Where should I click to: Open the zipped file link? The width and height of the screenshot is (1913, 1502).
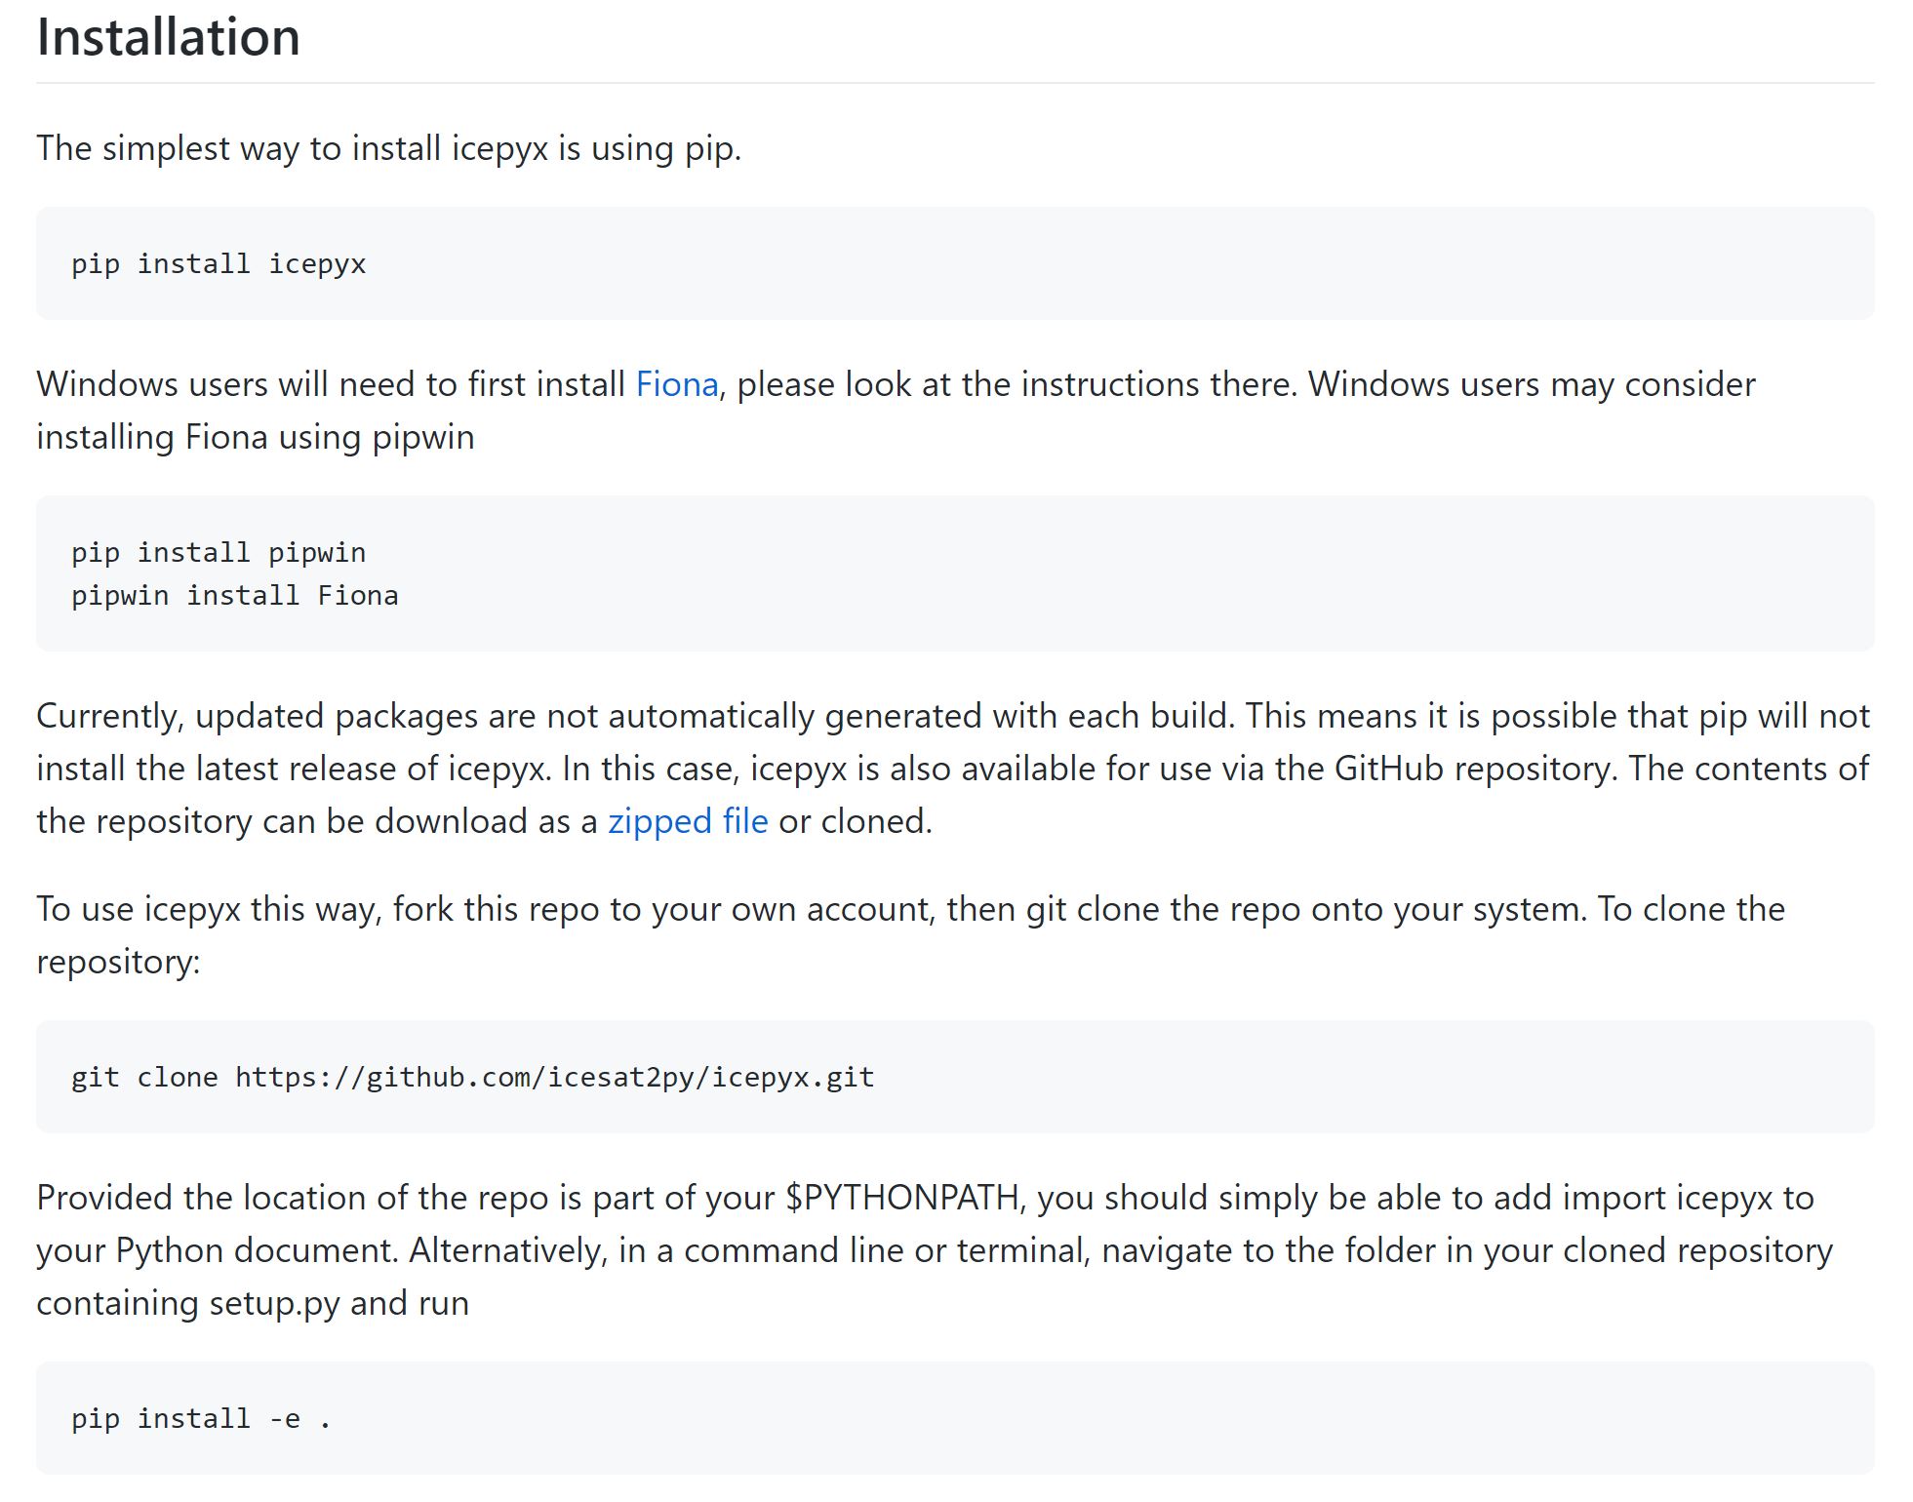click(x=688, y=821)
